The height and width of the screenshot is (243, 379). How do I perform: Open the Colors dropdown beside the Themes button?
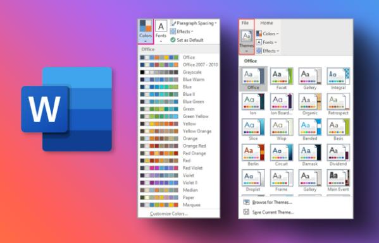[268, 33]
